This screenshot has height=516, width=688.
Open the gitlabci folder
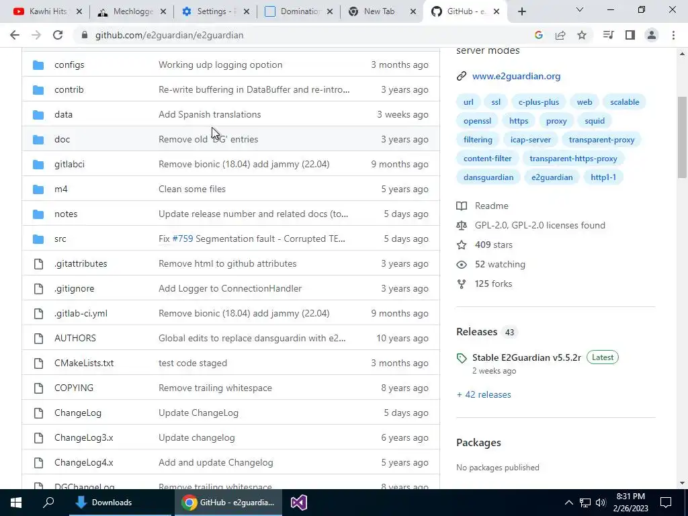coord(69,165)
